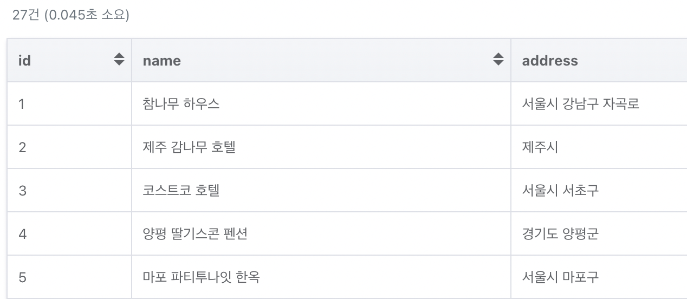The image size is (687, 299).
Task: Select the cell with id 5
Action: tap(69, 277)
